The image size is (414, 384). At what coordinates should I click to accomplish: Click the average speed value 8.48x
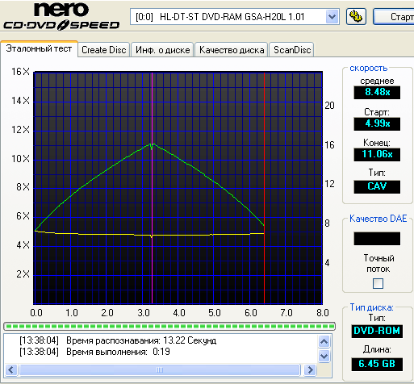377,92
